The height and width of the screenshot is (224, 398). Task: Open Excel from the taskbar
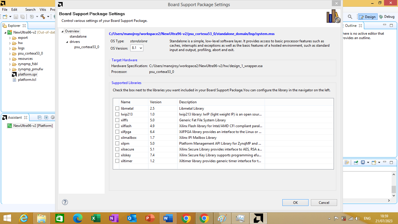(x=96, y=218)
